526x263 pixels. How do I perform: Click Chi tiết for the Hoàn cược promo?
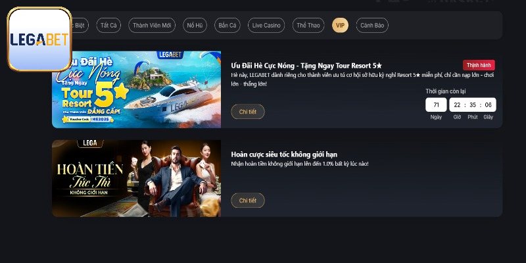(248, 201)
